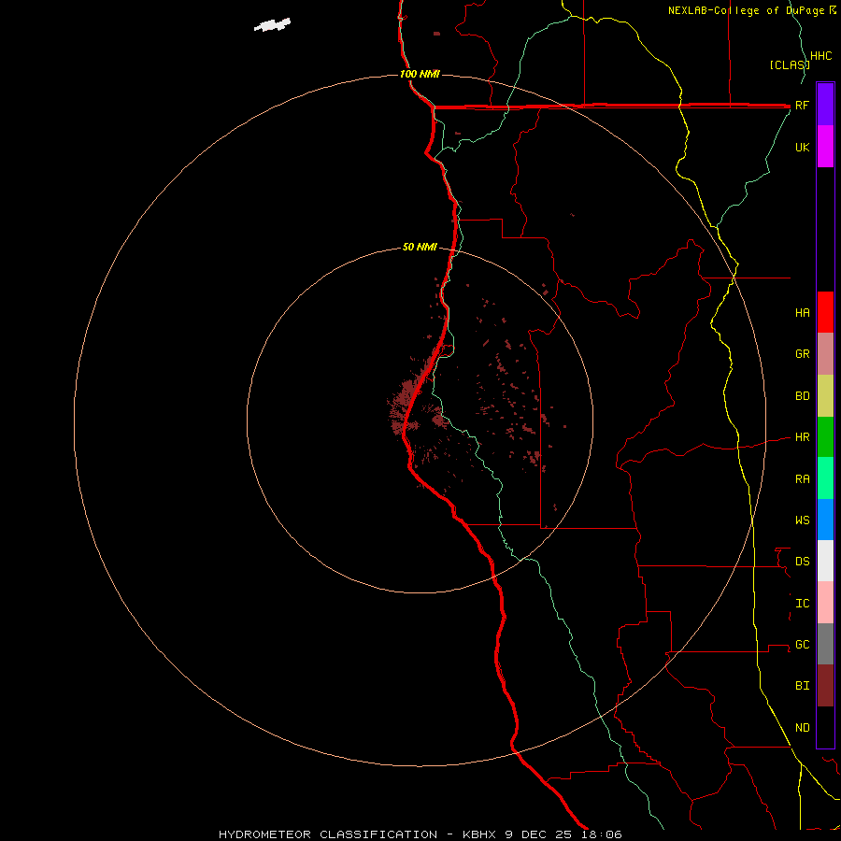Viewport: 841px width, 841px height.
Task: Click the RF legend label
Action: (x=803, y=105)
